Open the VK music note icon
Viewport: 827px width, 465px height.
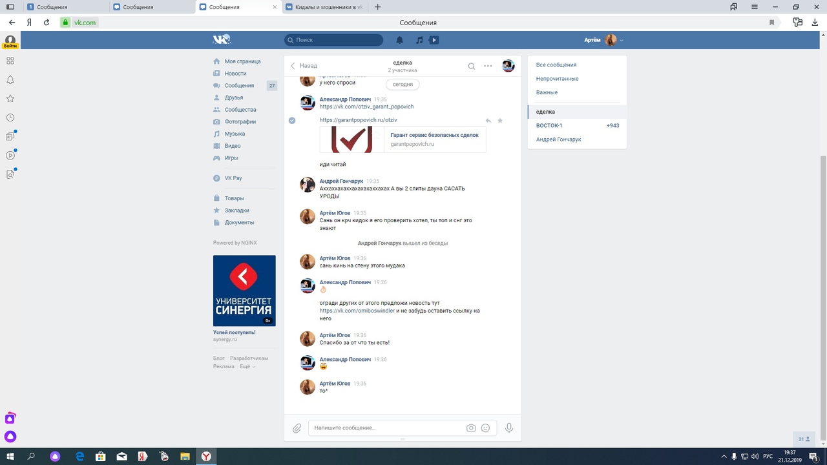(419, 40)
